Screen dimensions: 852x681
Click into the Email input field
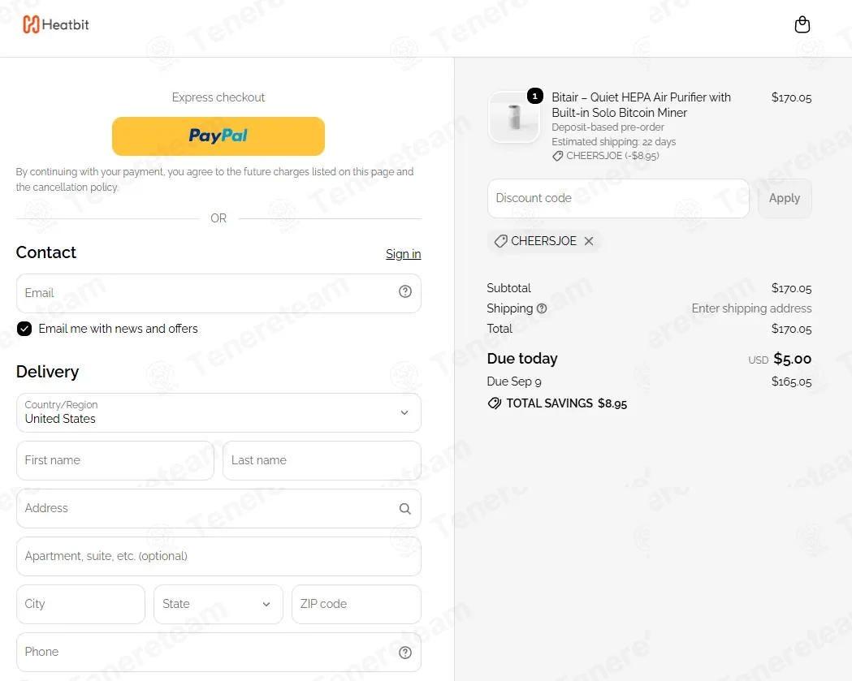pos(218,293)
